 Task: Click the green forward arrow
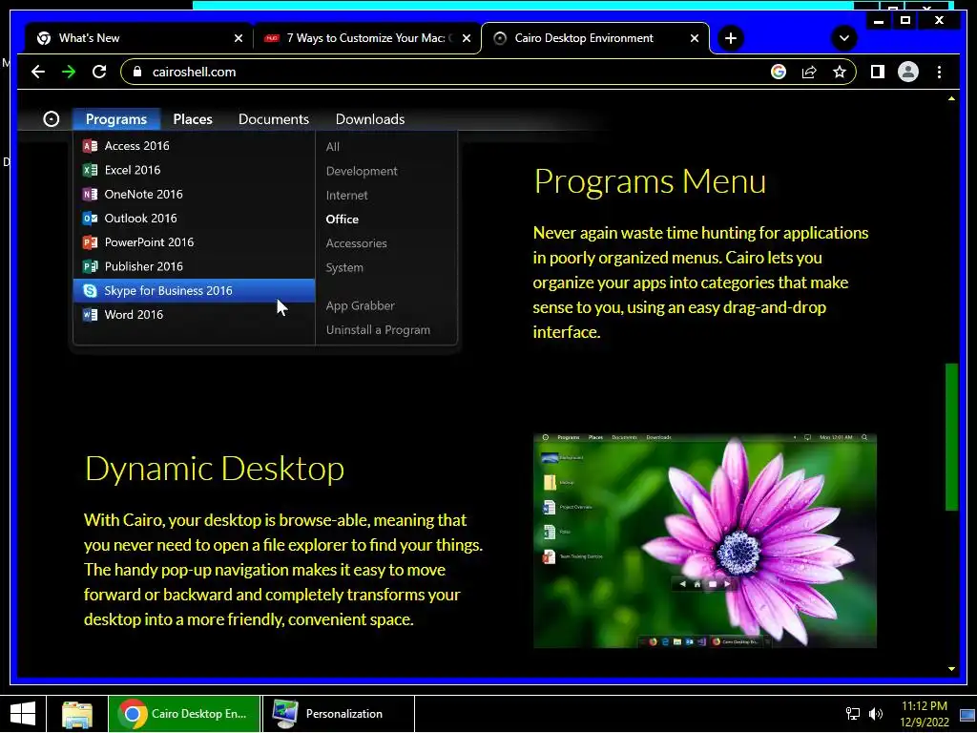69,72
